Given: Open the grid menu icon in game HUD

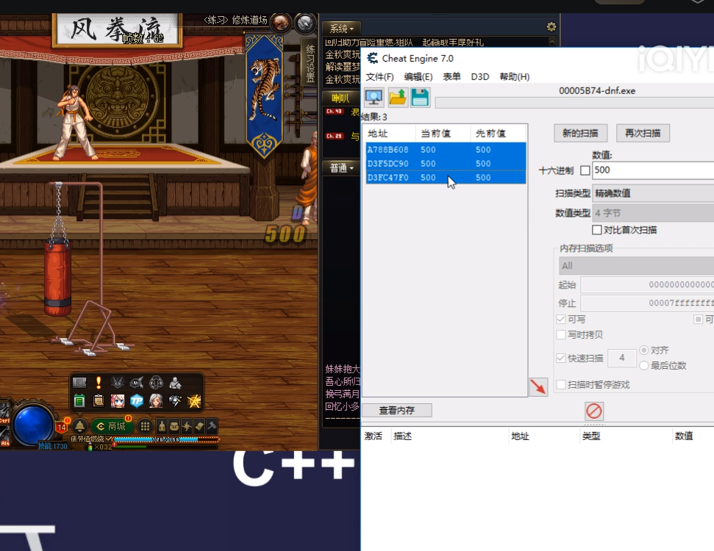Looking at the screenshot, I should (146, 426).
